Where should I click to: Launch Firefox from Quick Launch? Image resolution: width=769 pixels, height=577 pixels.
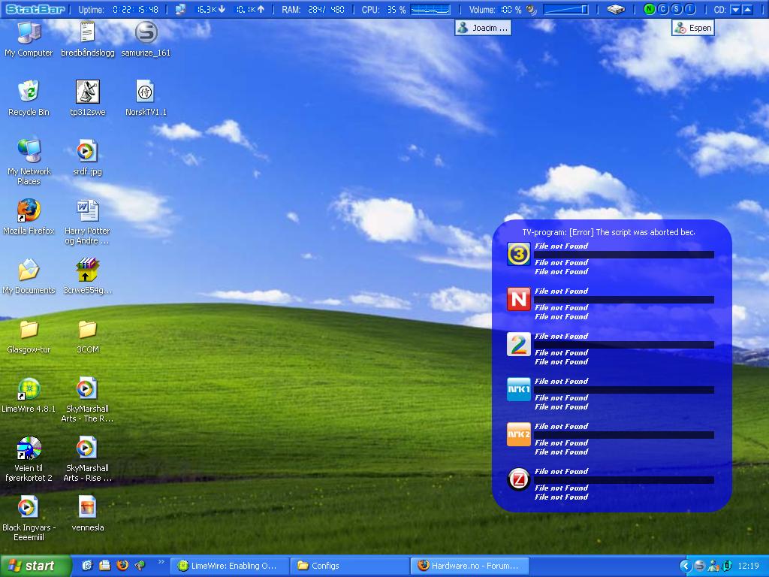[122, 566]
